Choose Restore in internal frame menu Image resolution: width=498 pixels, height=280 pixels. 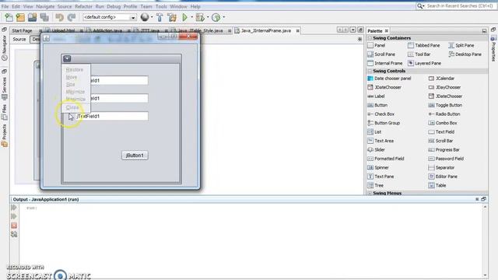click(x=75, y=69)
